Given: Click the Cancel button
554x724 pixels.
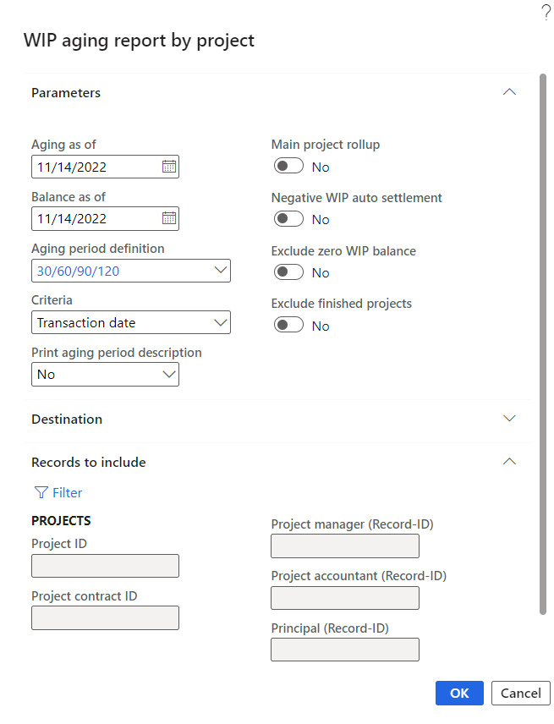Looking at the screenshot, I should [x=520, y=693].
